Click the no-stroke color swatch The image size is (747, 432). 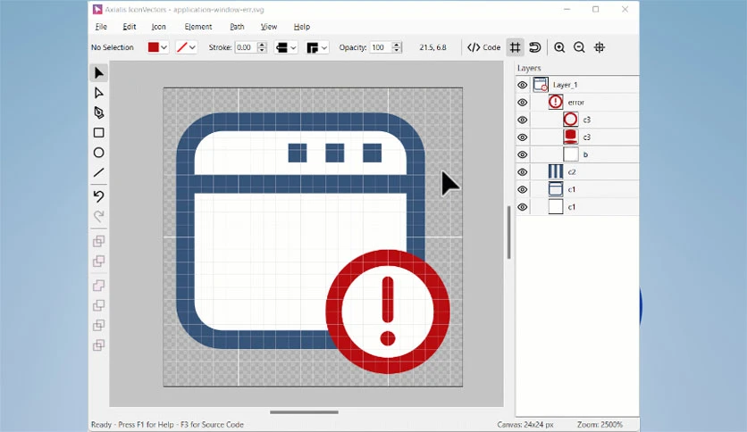(182, 47)
